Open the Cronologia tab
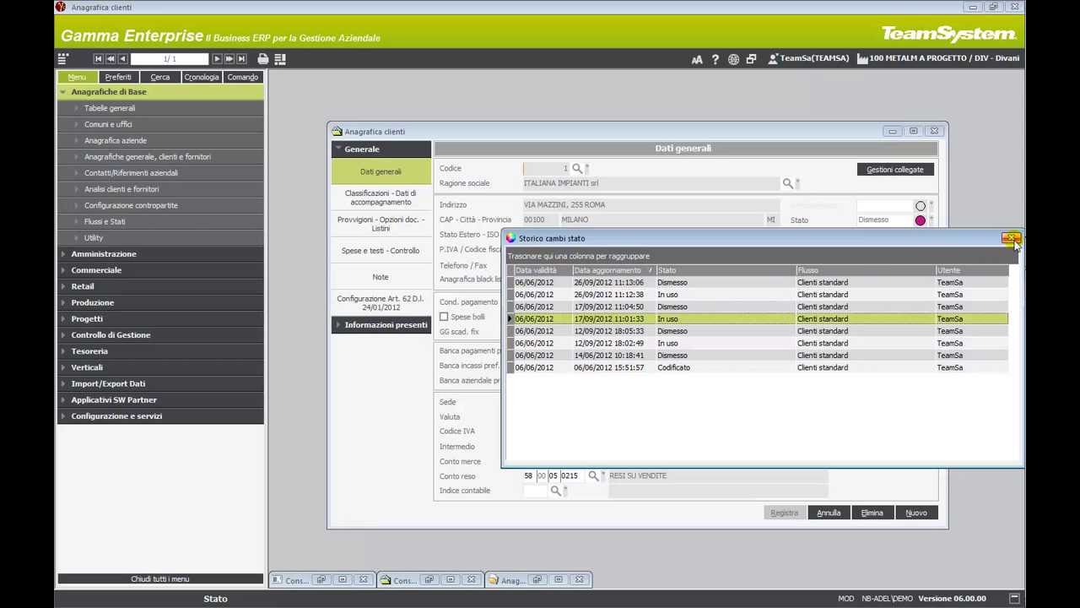 pyautogui.click(x=201, y=77)
